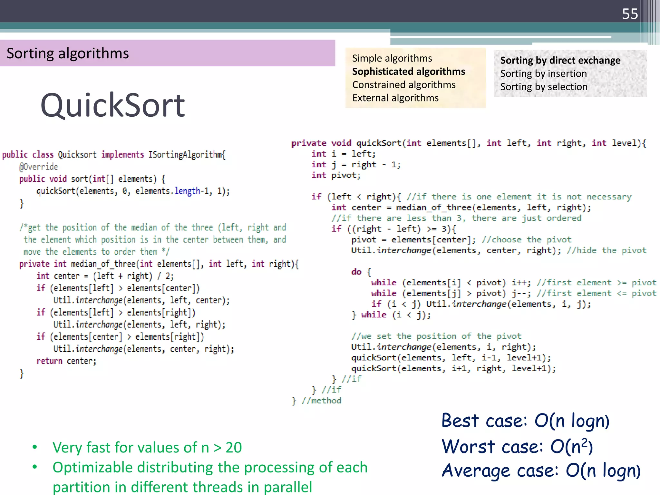
Task: Click Constrained algorithms entry
Action: point(404,85)
